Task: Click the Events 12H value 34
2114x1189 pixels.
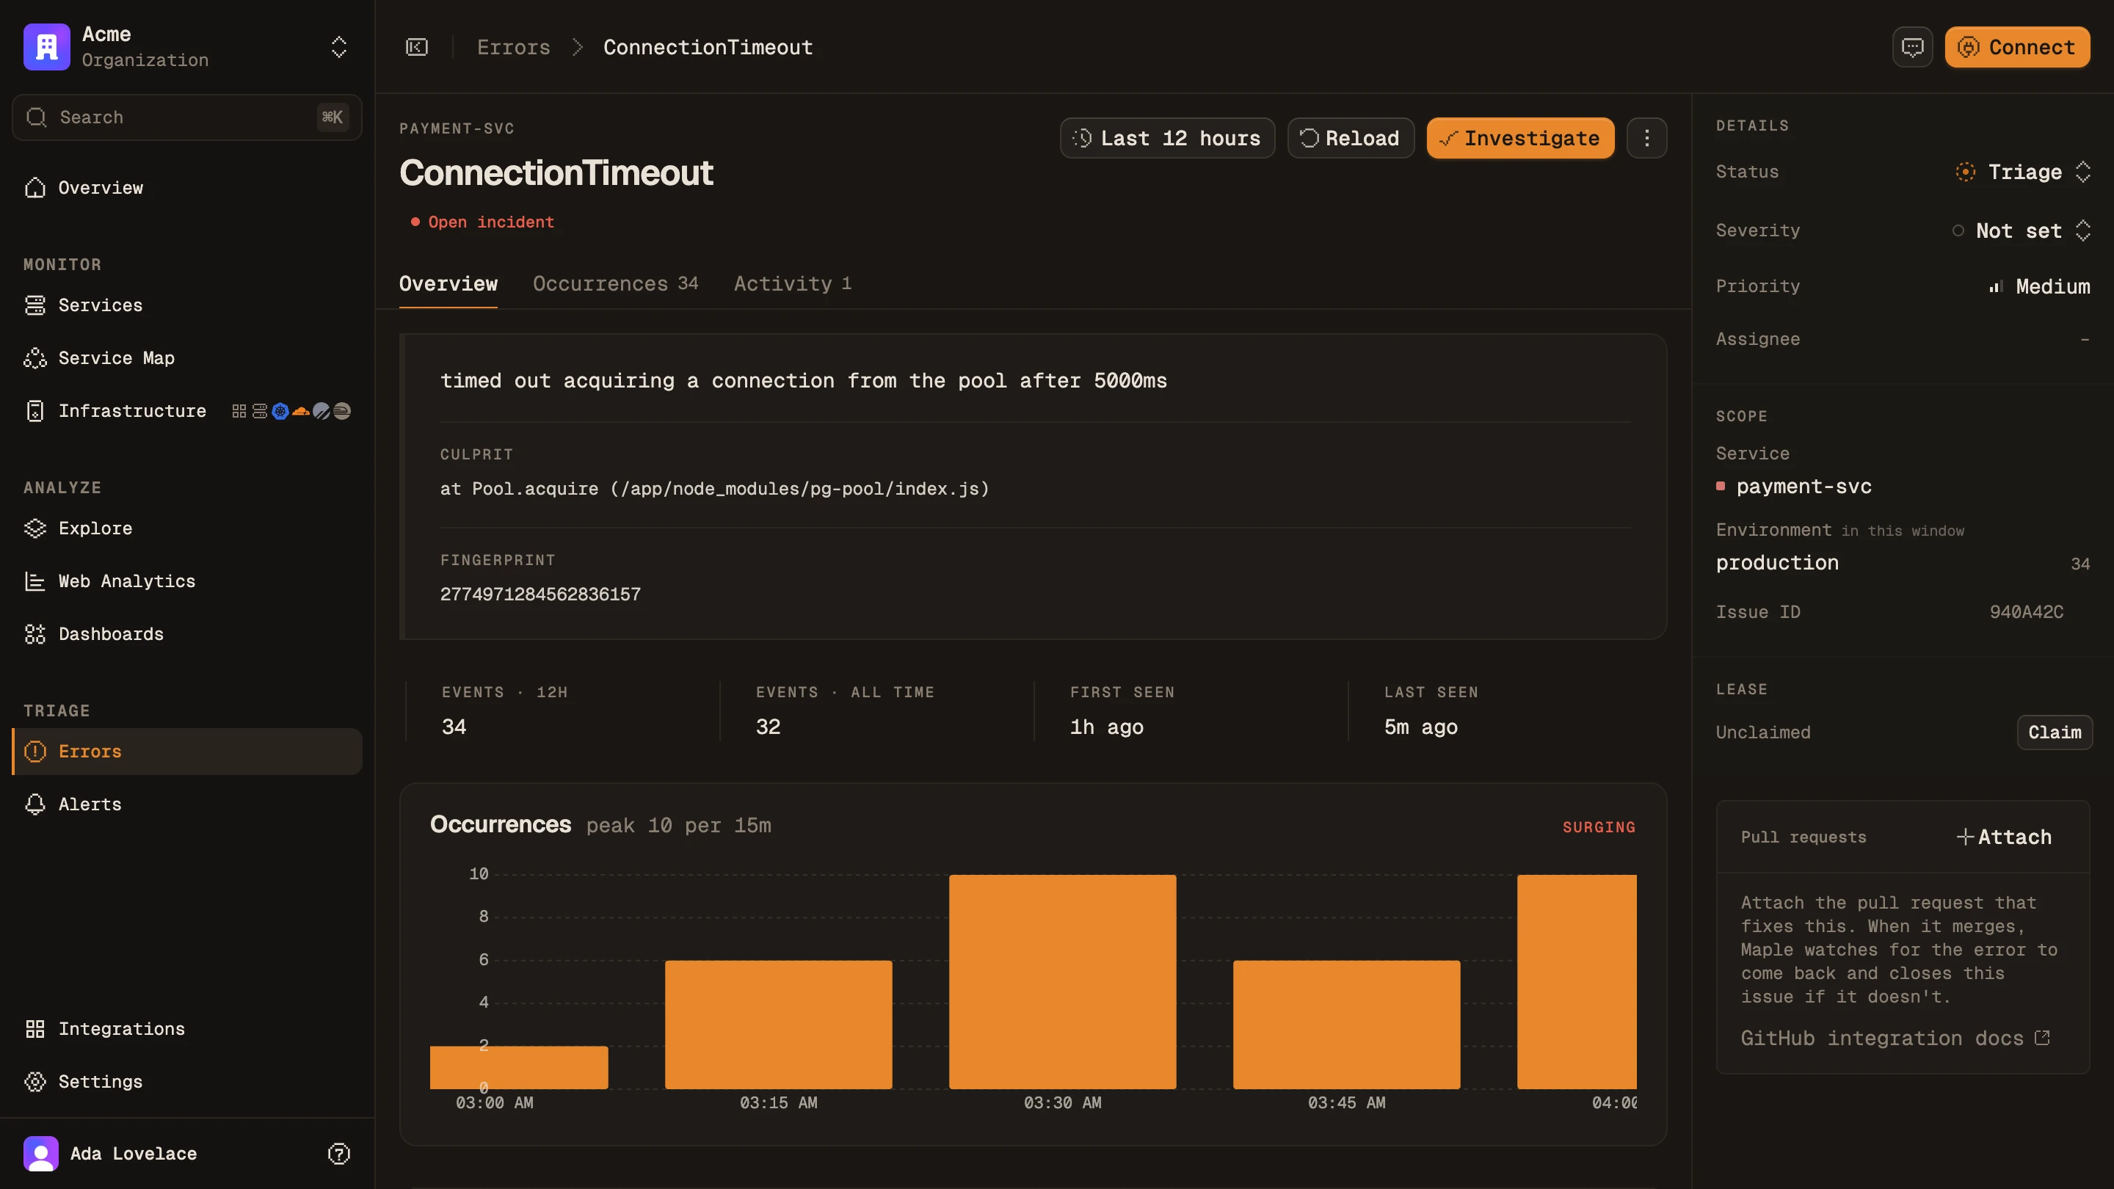Action: pyautogui.click(x=454, y=727)
